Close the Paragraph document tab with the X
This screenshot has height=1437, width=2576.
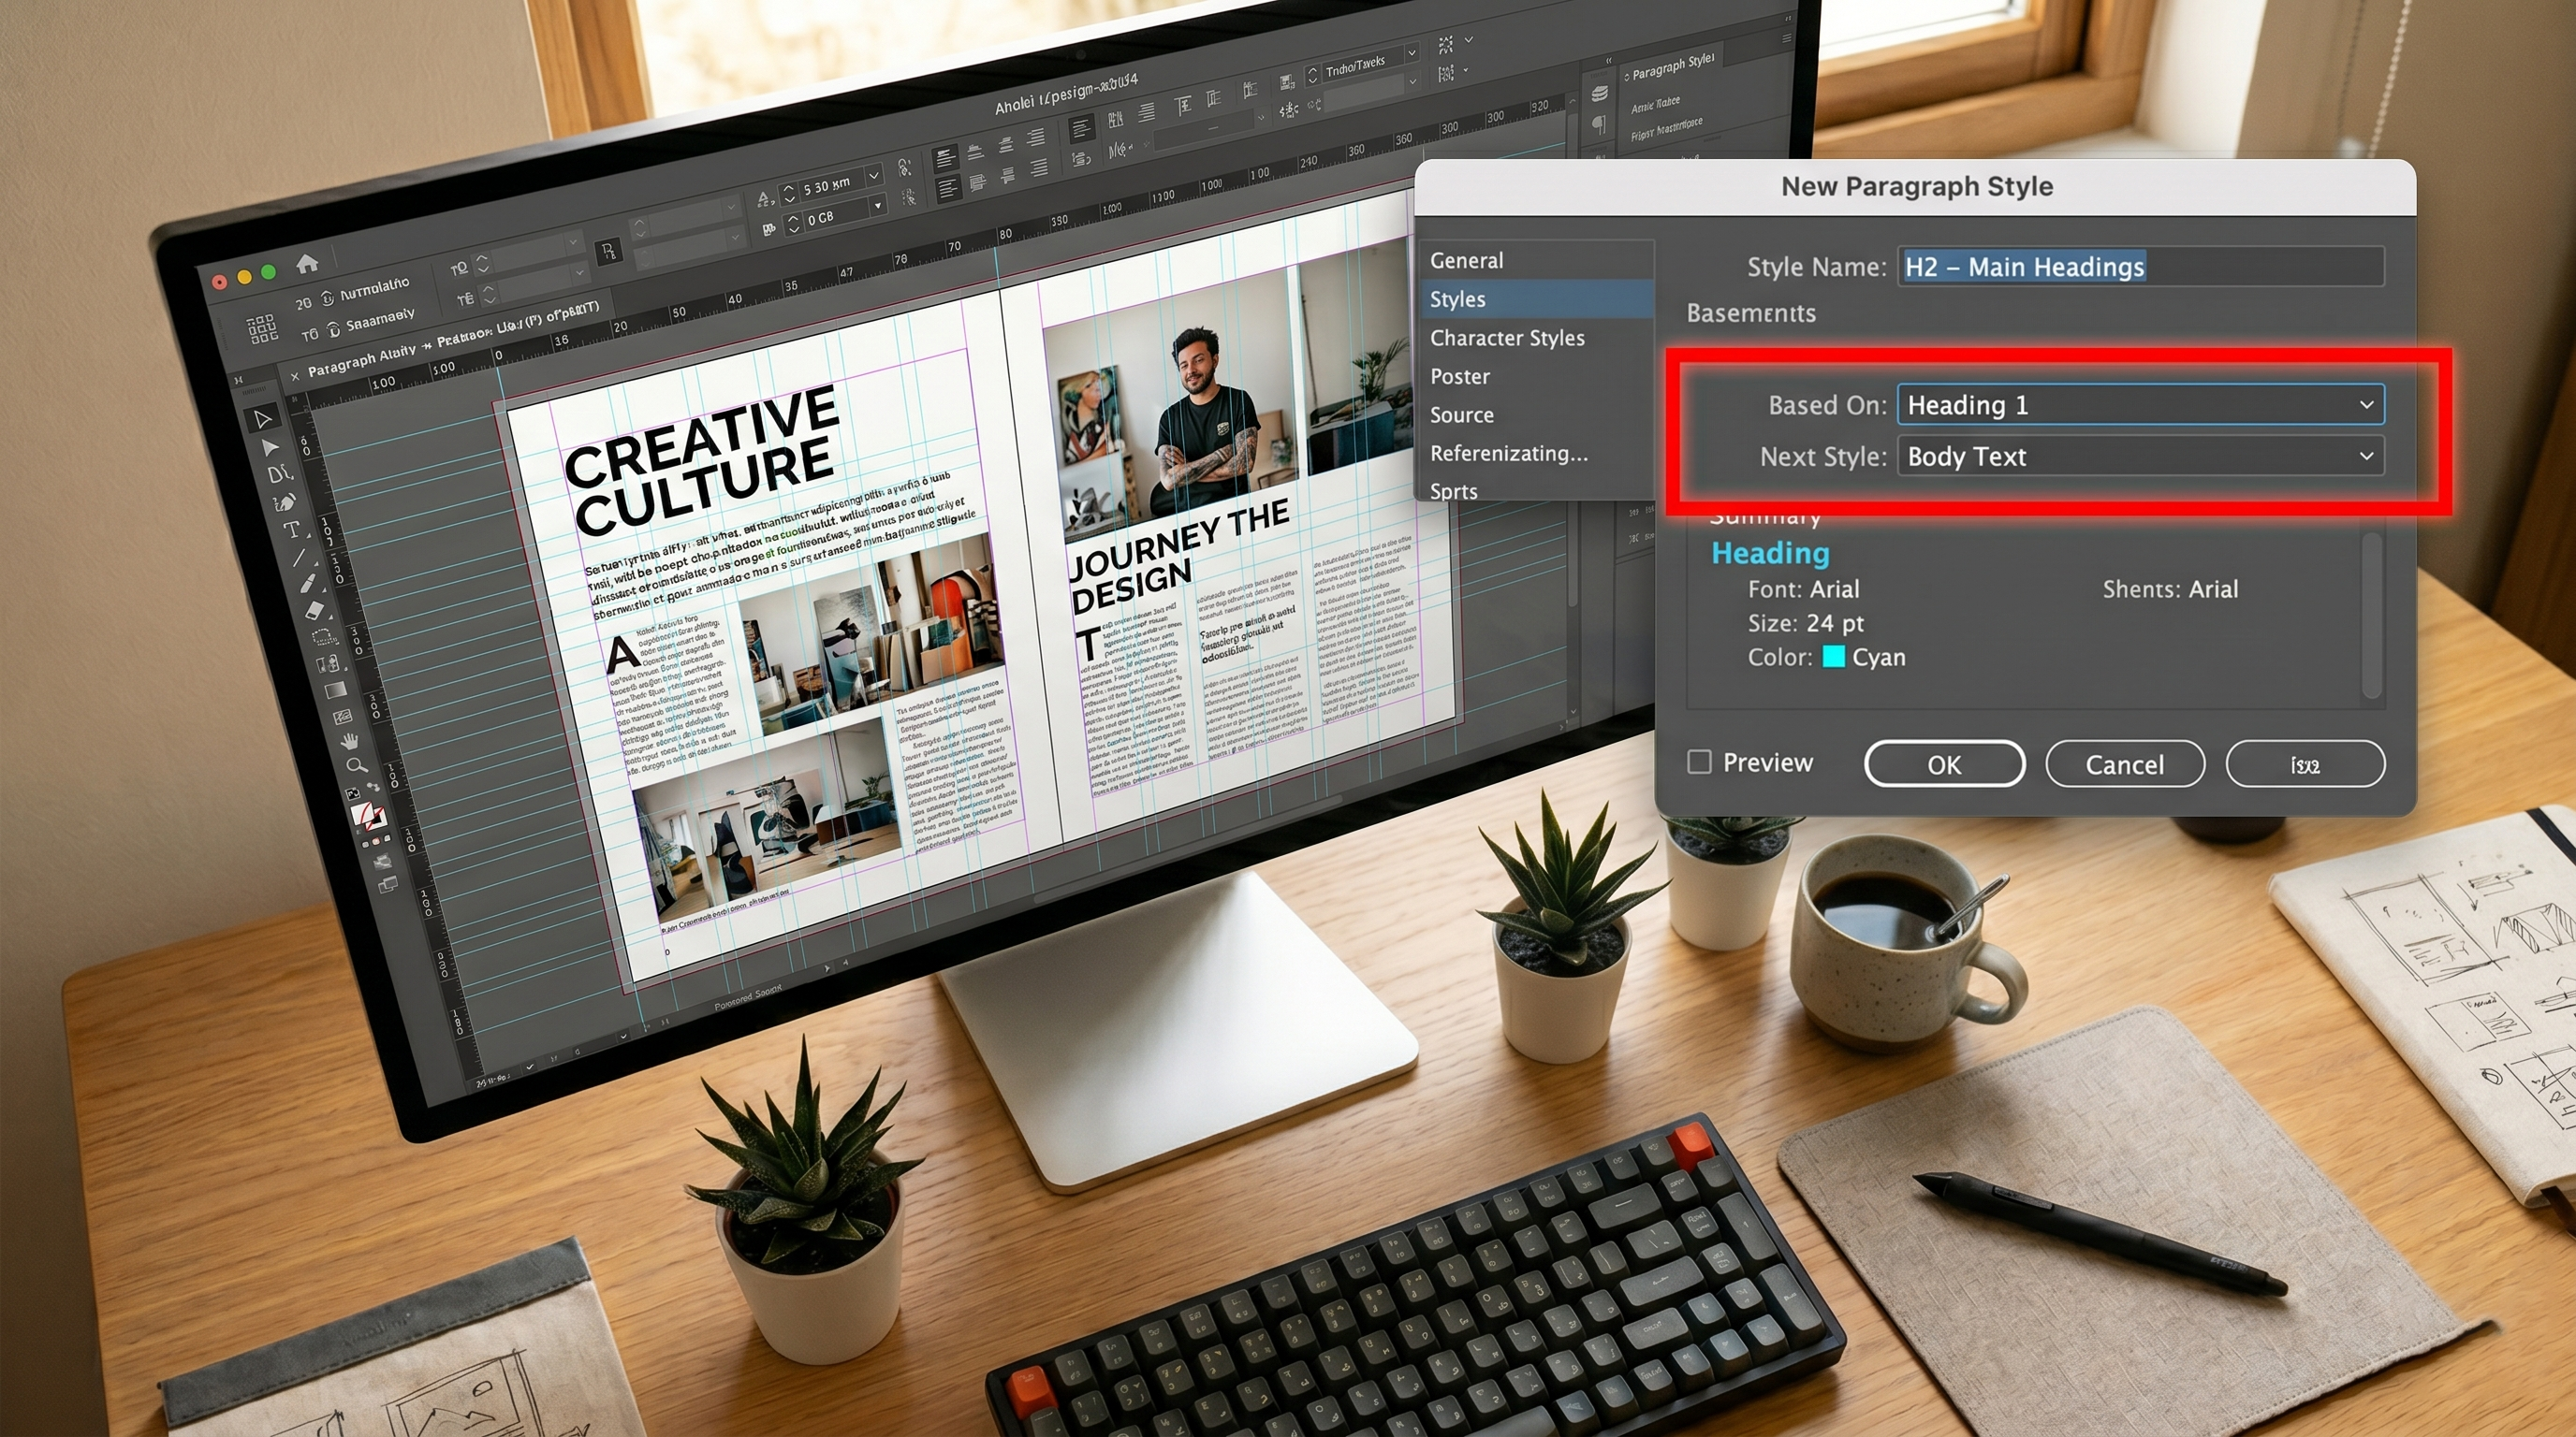point(295,376)
